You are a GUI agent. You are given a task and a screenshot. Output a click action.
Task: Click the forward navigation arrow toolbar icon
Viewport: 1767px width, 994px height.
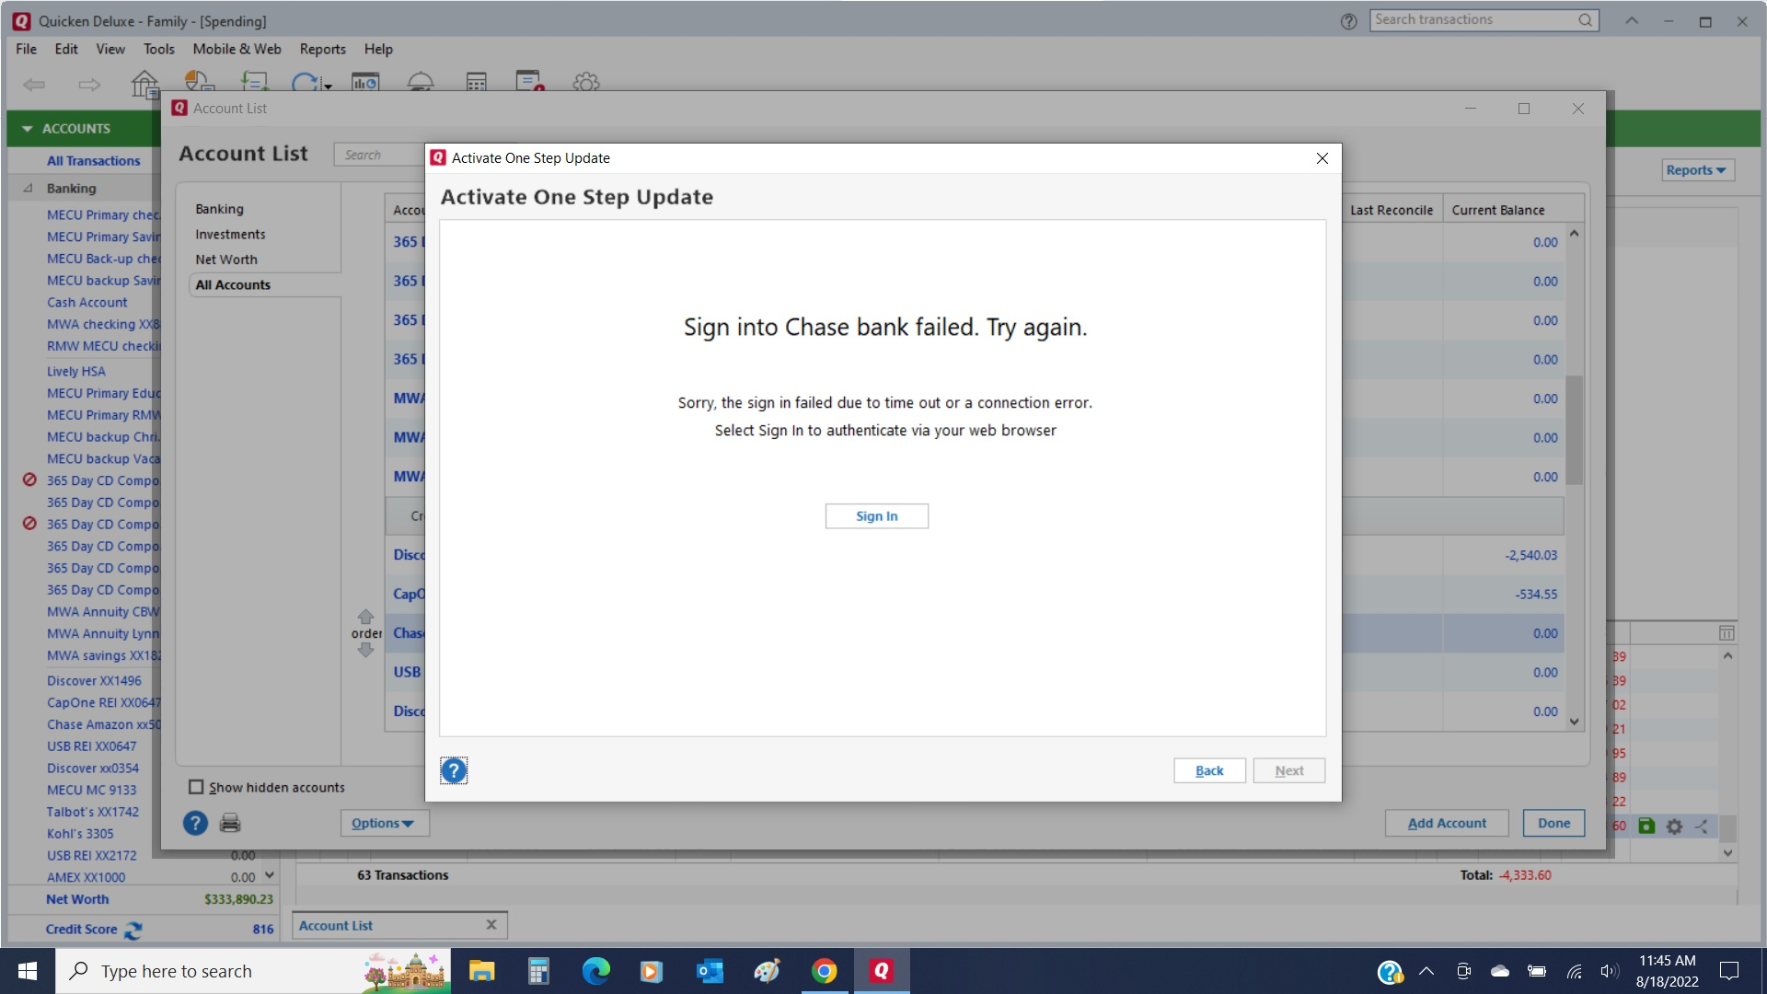tap(89, 85)
